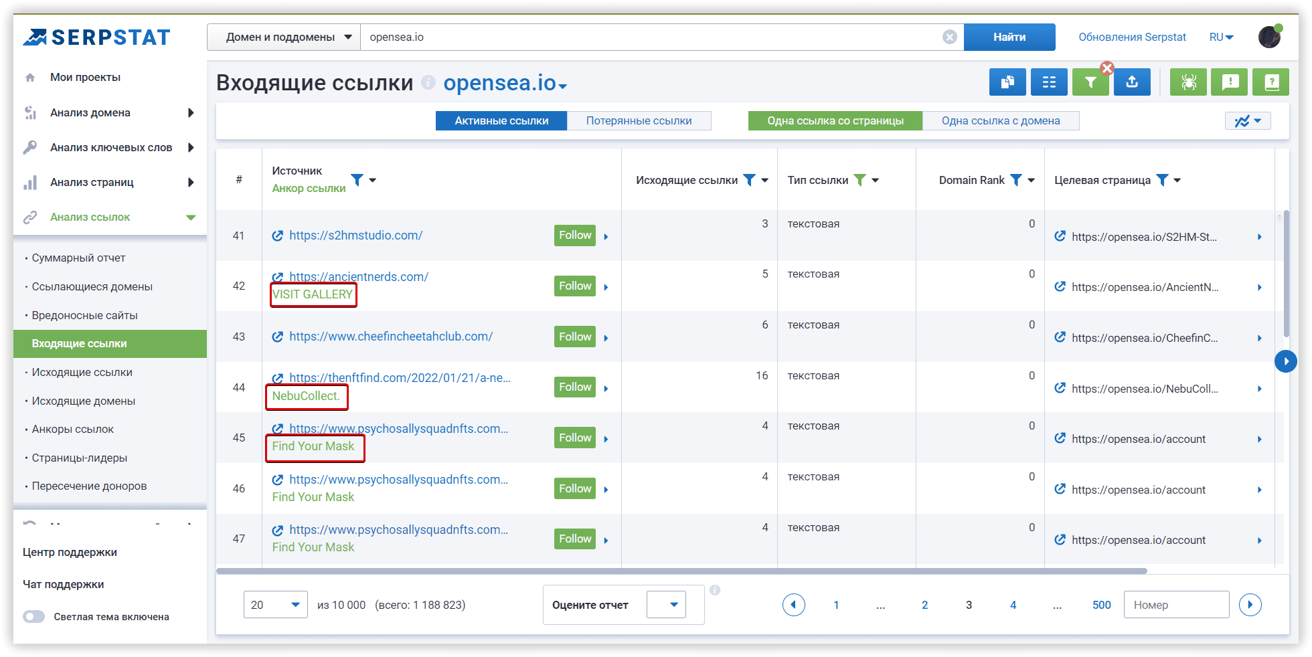Open the rows per page dropdown showing 20

point(276,605)
